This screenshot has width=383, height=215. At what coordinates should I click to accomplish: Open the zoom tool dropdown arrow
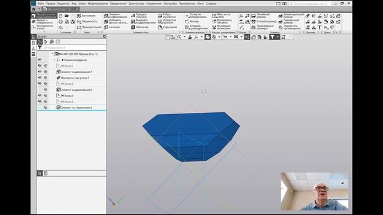coord(185,37)
